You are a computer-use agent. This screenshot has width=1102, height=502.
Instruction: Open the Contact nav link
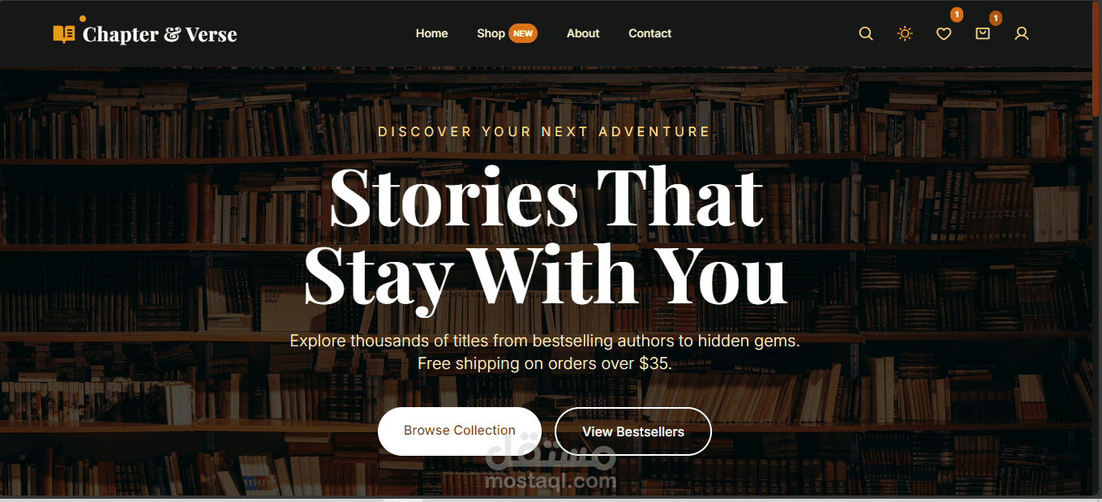[x=650, y=33]
